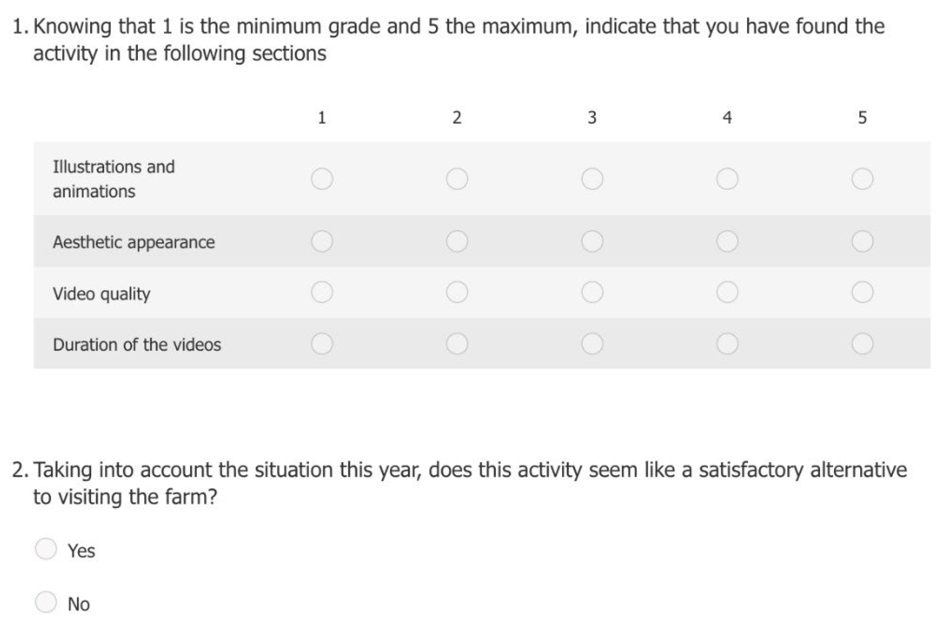Choose 4 for Video quality
This screenshot has height=633, width=945.
[727, 292]
